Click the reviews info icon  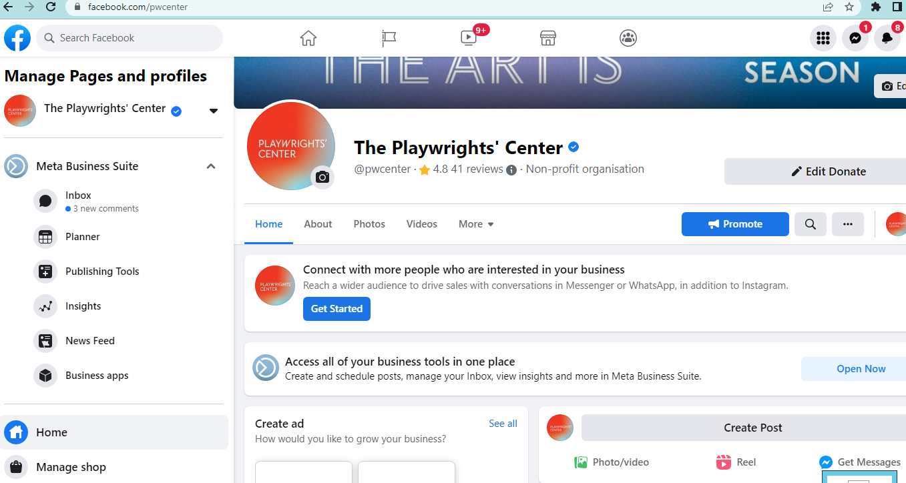(x=511, y=169)
